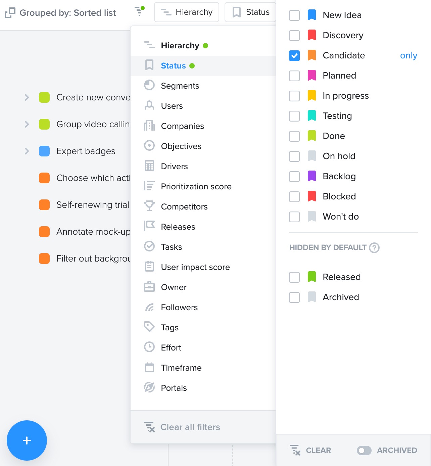Screen dimensions: 431x466
Task: Click the Drivers grid icon
Action: (x=149, y=166)
